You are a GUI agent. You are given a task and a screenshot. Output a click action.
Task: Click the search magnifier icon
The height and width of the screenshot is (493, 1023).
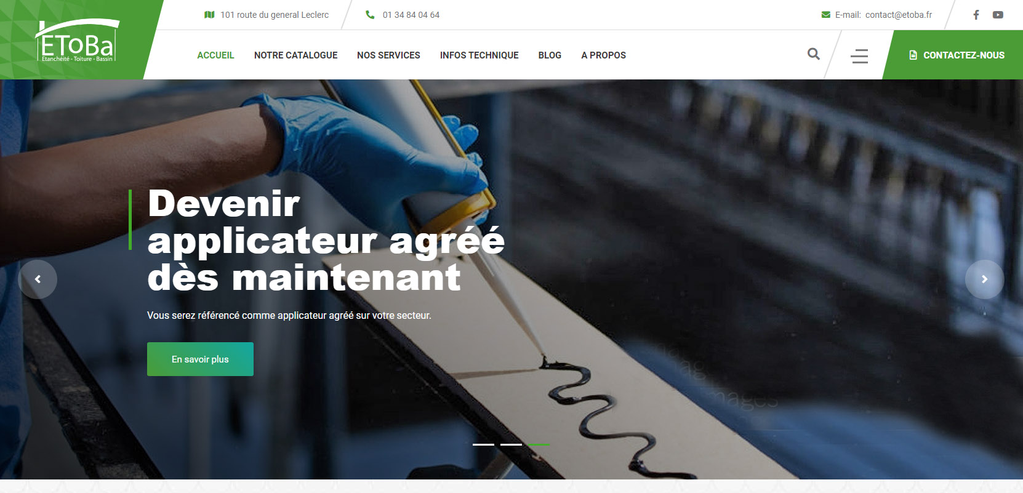(814, 54)
